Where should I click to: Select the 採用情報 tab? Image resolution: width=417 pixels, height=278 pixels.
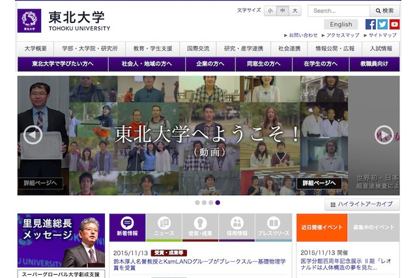pos(237,227)
